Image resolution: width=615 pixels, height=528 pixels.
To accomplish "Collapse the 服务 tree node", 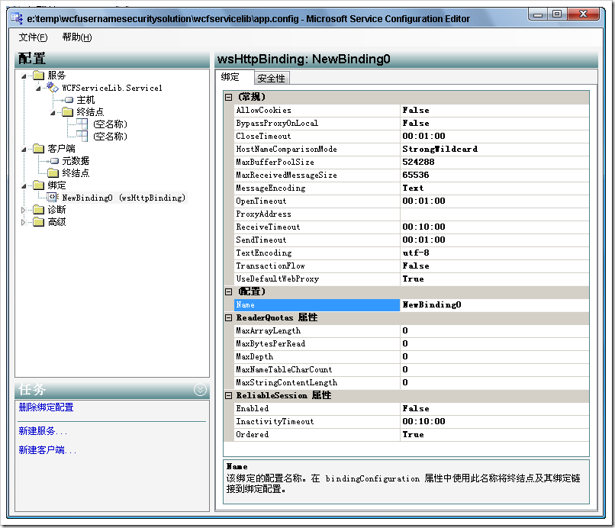I will coord(24,76).
